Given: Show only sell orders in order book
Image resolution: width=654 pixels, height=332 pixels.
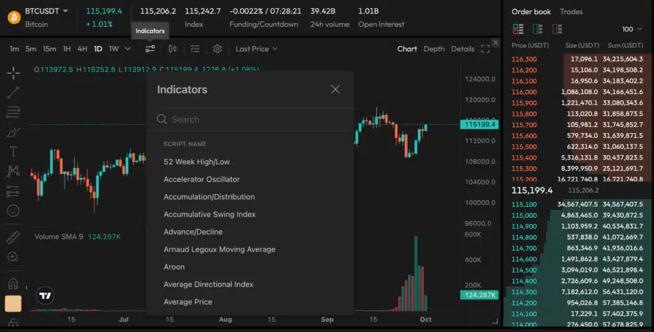Looking at the screenshot, I should point(557,29).
